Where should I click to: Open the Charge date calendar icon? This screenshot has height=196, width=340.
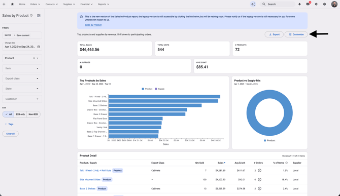pos(39,47)
